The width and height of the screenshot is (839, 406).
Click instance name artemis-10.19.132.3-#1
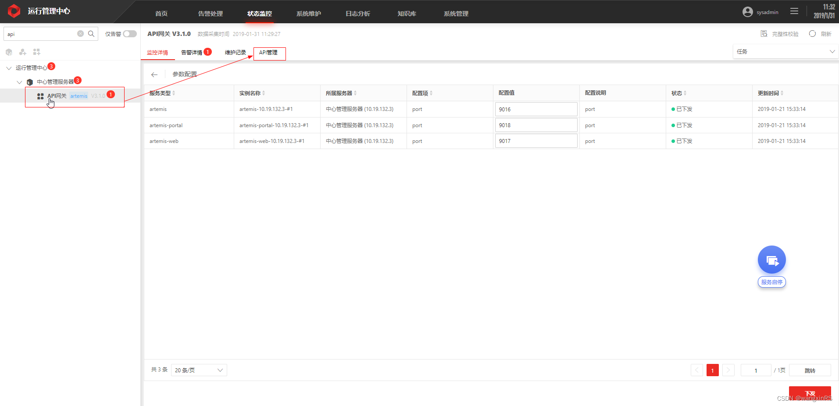(266, 109)
